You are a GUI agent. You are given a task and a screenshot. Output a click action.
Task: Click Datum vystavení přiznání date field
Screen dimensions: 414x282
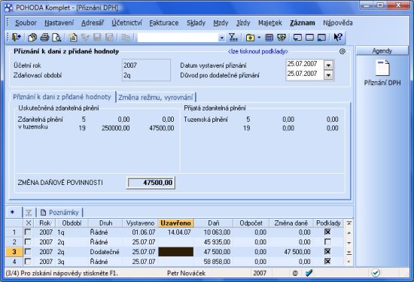pos(305,64)
